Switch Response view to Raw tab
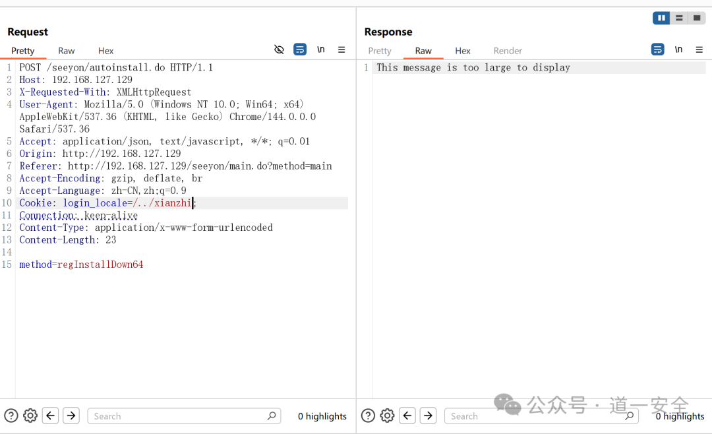Screen dimensions: 712x434 point(423,51)
